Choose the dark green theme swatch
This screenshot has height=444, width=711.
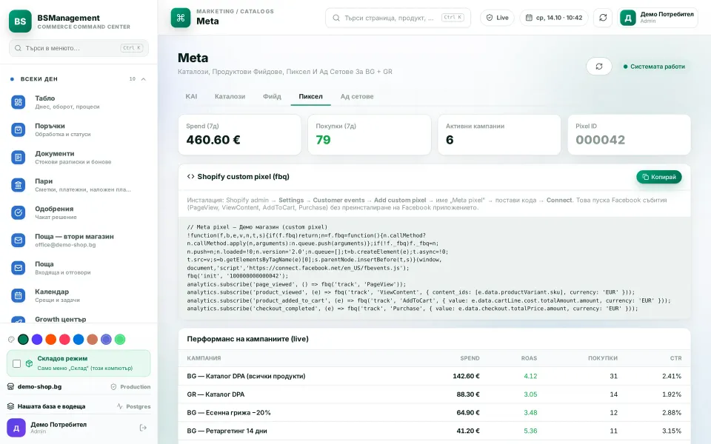point(23,340)
